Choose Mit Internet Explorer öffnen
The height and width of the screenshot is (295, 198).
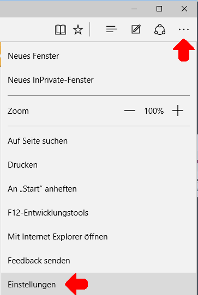99,237
